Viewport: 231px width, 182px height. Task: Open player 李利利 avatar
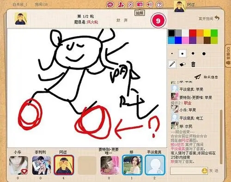42,165
